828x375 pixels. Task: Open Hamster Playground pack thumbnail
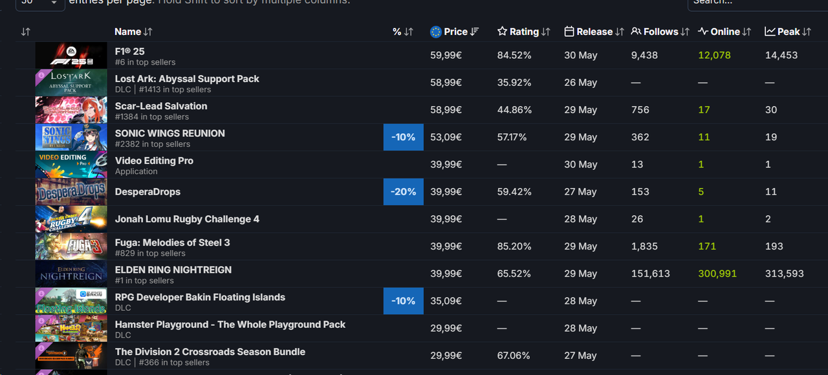(x=71, y=328)
